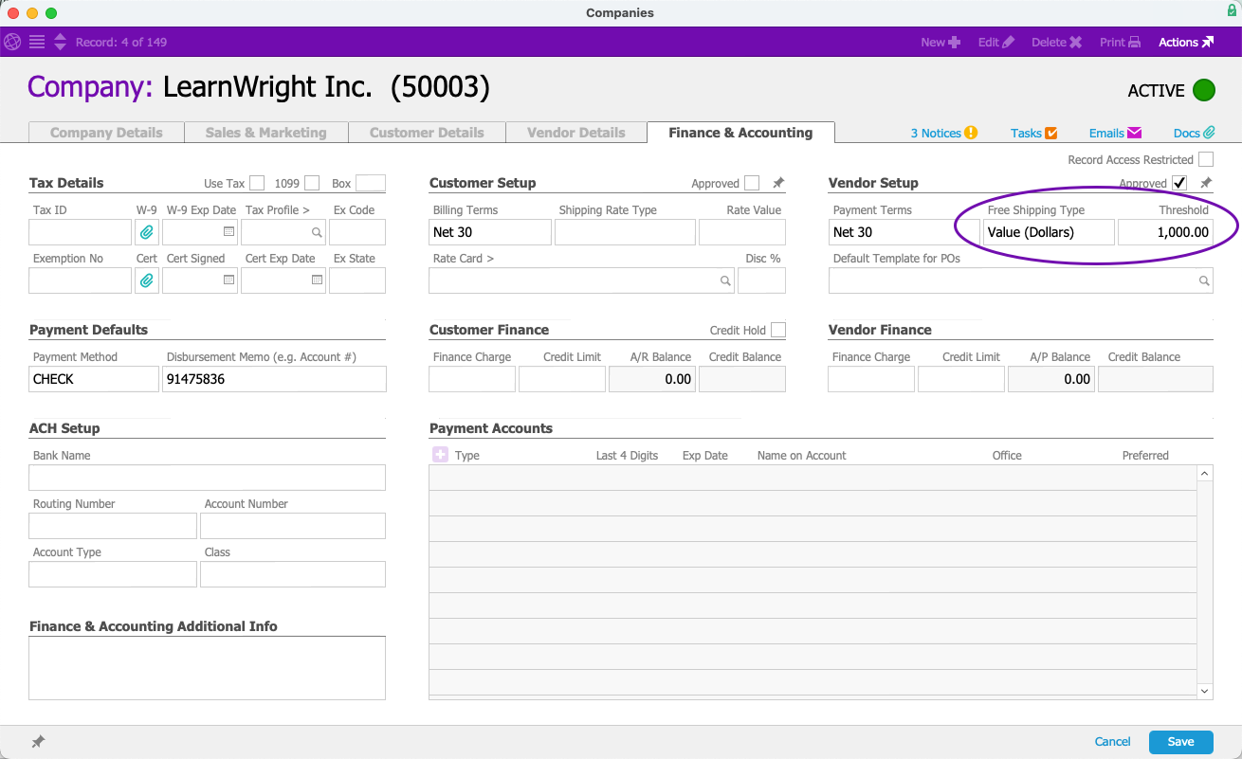The height and width of the screenshot is (759, 1242).
Task: Cancel editing the record
Action: point(1113,742)
